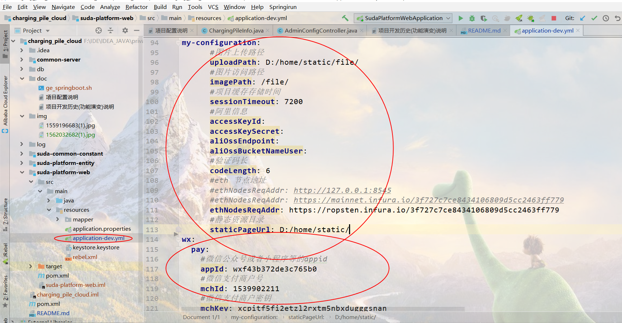Commit changes with Git green checkmark

594,18
